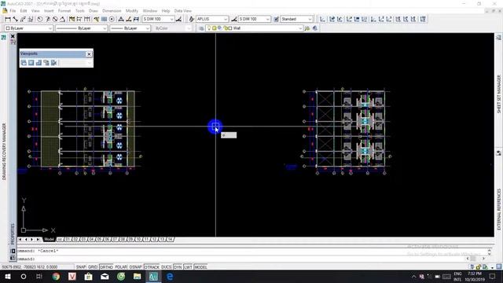Select the Dimension Text Edit tool
Viewport: 503px width, 283px height.
click(128, 19)
